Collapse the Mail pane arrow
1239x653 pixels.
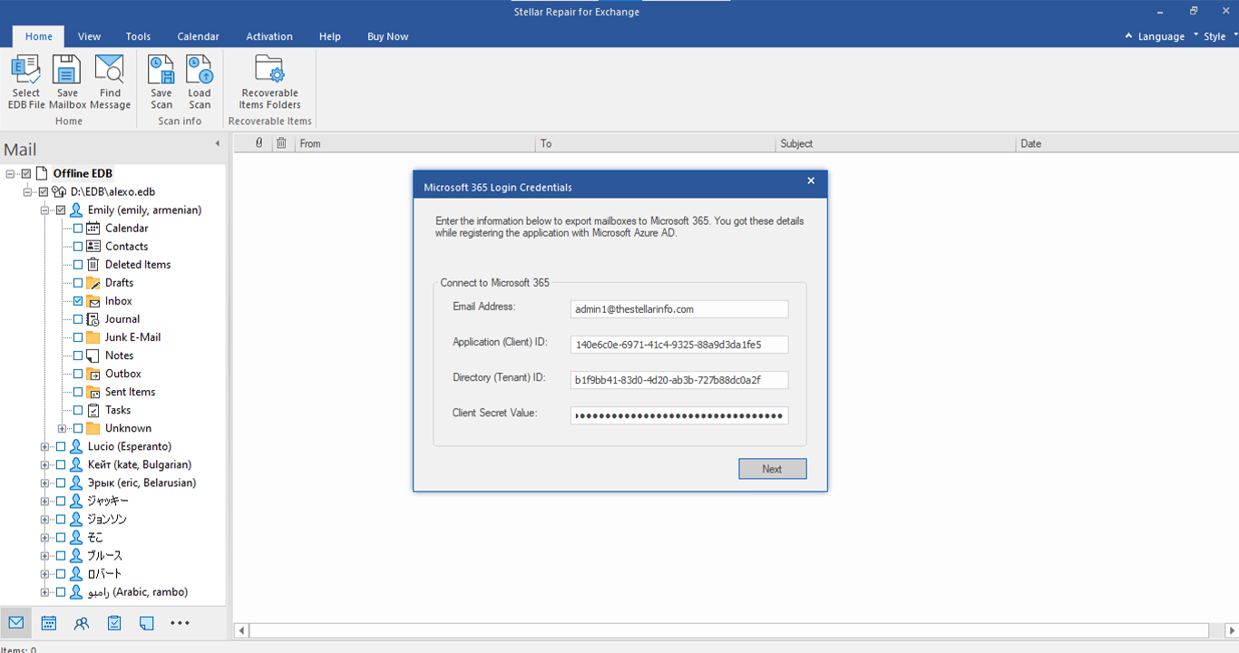click(217, 144)
